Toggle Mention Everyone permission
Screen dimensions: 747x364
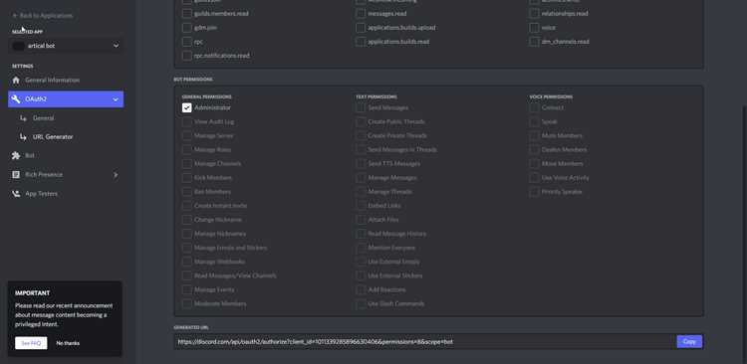tap(361, 248)
